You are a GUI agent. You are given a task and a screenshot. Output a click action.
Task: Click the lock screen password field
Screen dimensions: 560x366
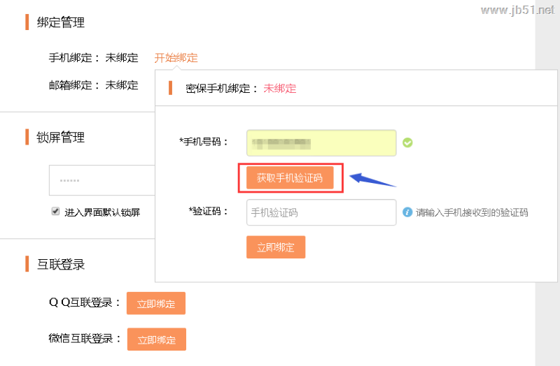[x=101, y=180]
